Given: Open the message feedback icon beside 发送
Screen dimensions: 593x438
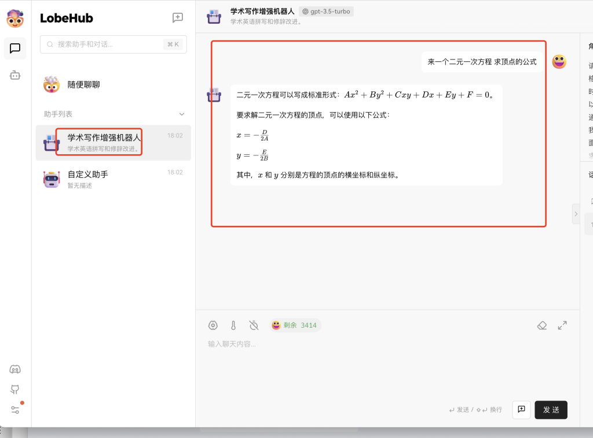Looking at the screenshot, I should (x=521, y=410).
